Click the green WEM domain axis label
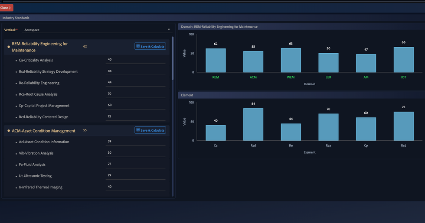 (x=291, y=78)
